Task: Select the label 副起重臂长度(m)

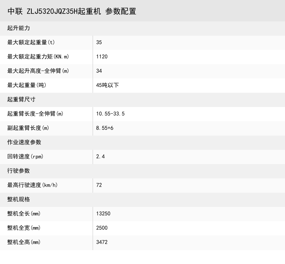Action: coord(28,128)
